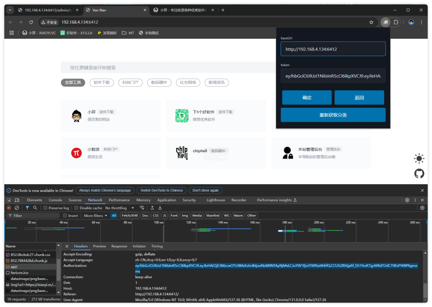The image size is (432, 307).
Task: Toggle the sun light/dark theme icon
Action: point(419,159)
